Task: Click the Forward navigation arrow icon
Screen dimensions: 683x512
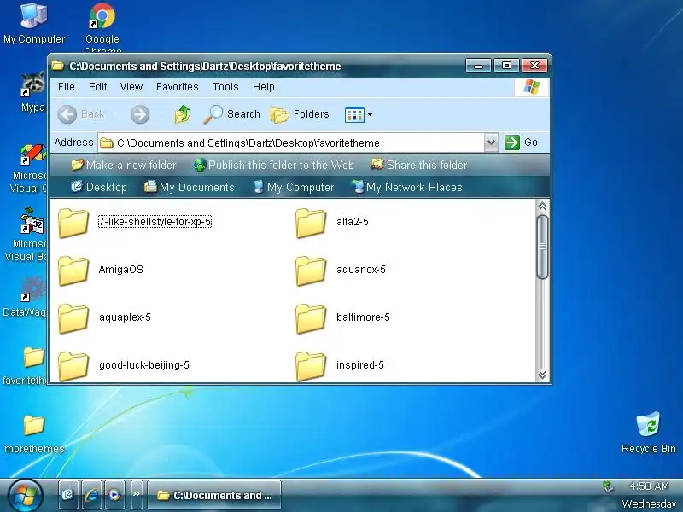Action: point(140,114)
